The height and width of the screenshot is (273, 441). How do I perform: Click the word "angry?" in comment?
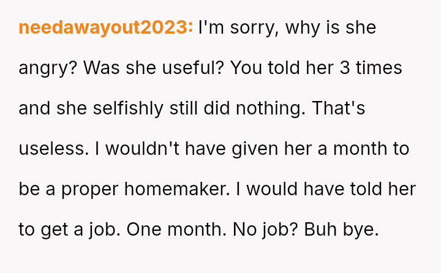click(x=48, y=69)
